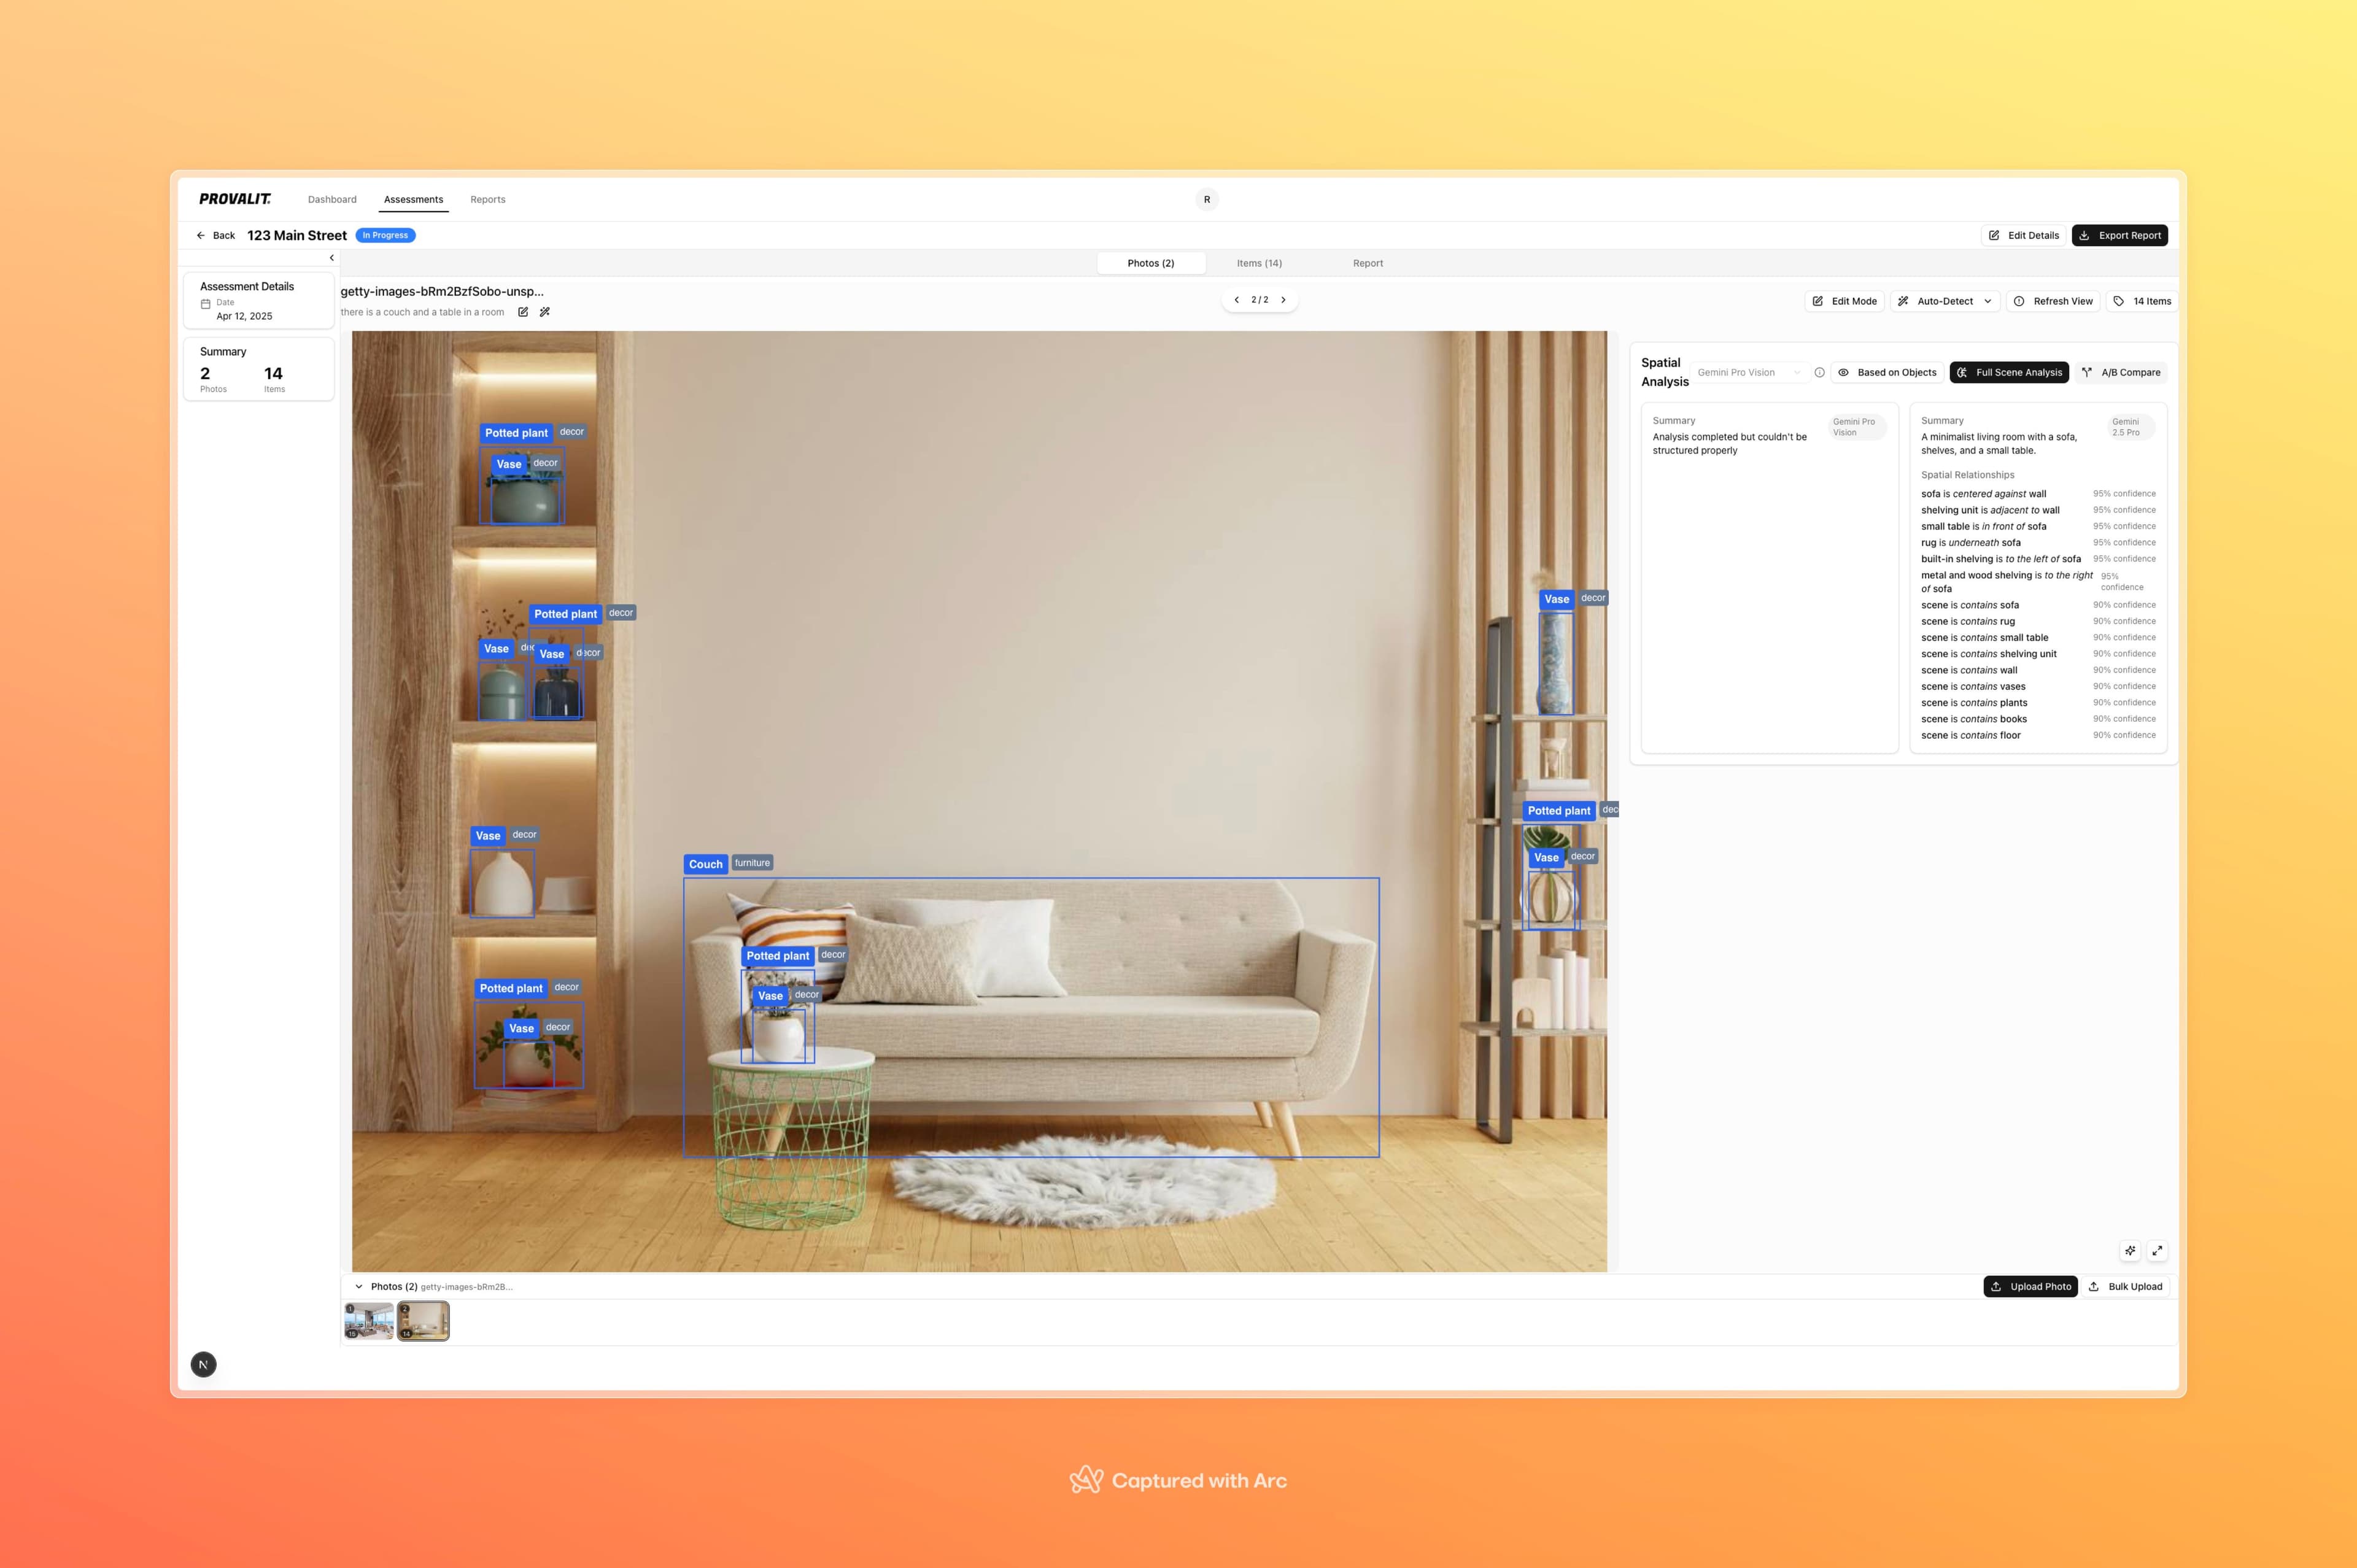Collapse the Photos filmstrip panel
This screenshot has height=1568, width=2357.
tap(359, 1286)
